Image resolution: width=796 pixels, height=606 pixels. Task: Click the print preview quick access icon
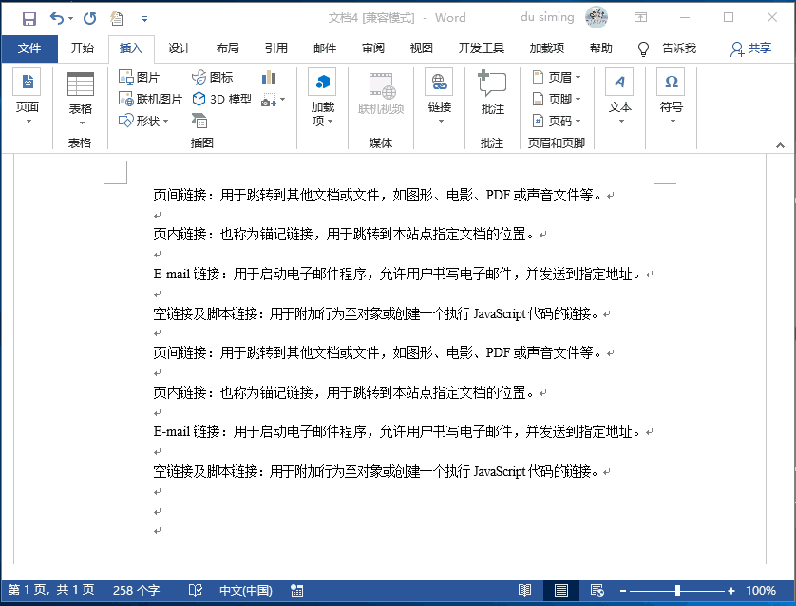[x=117, y=19]
